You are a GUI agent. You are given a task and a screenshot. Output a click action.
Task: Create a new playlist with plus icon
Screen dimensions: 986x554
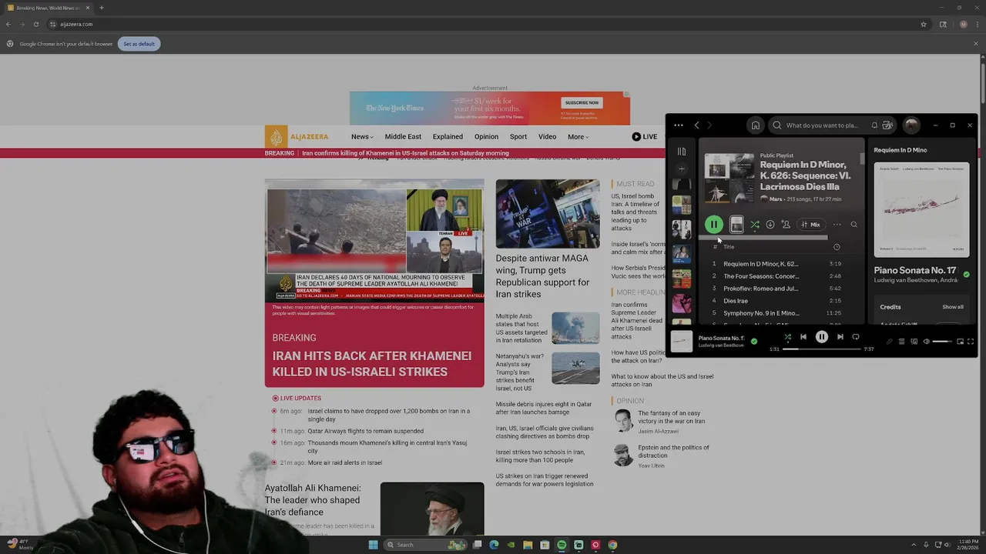pyautogui.click(x=681, y=169)
